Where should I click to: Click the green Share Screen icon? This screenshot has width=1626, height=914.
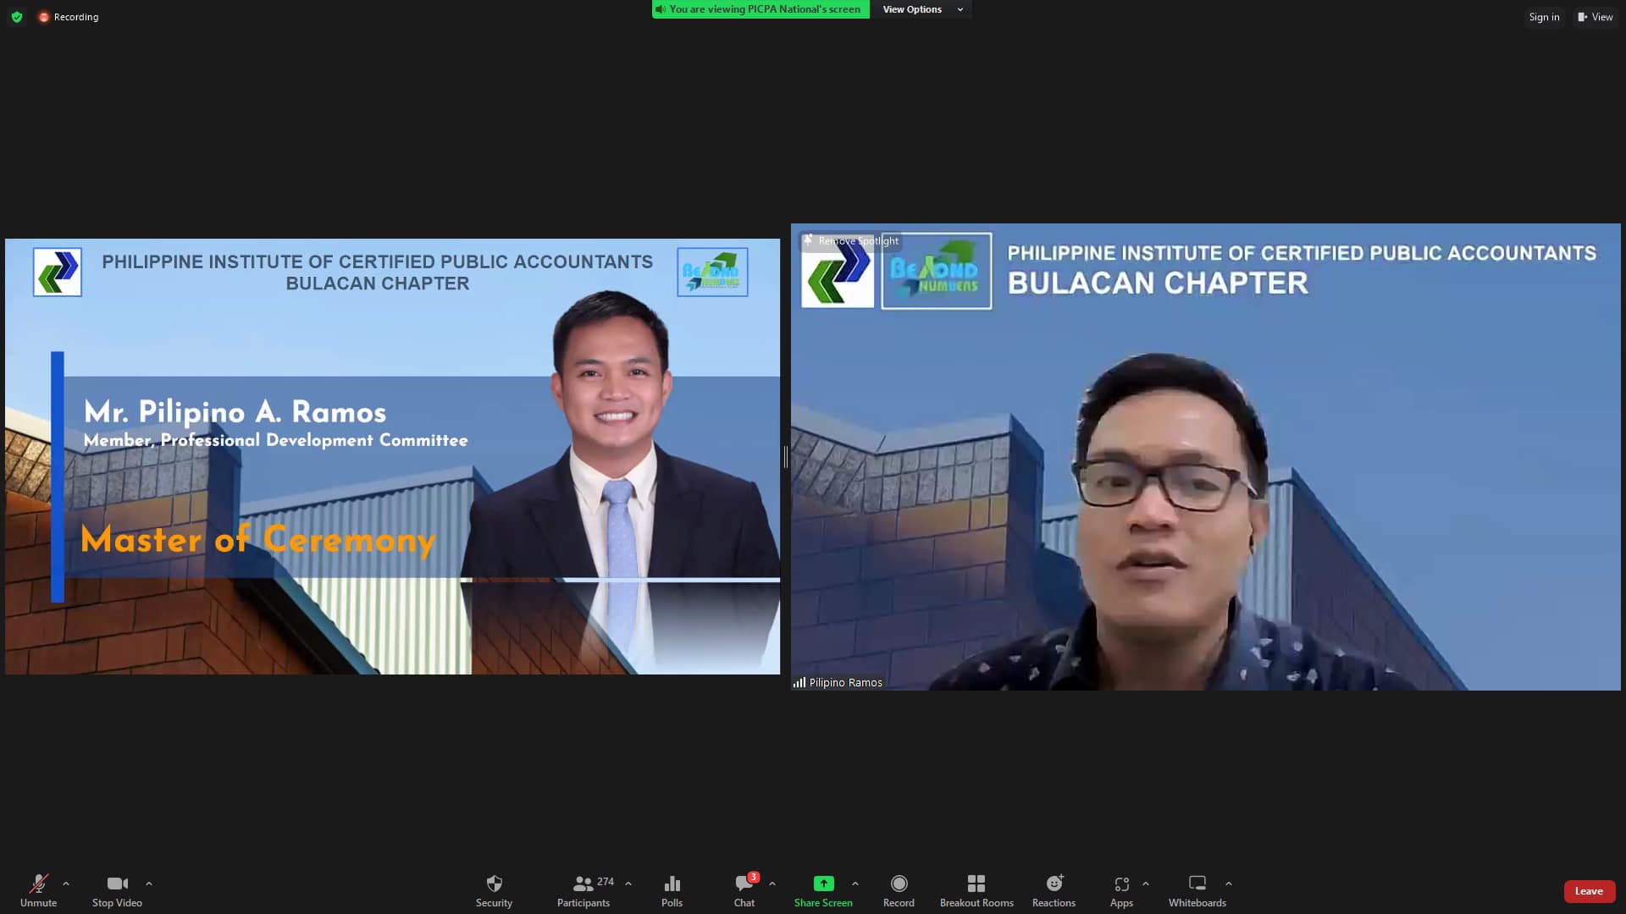(x=823, y=884)
